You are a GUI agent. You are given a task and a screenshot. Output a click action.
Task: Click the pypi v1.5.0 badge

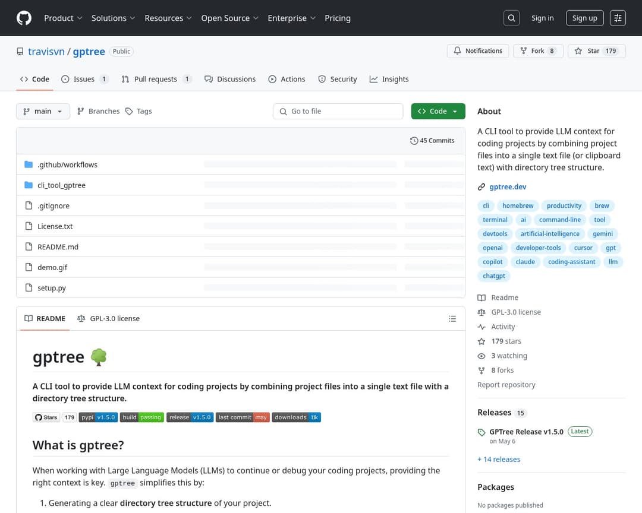coord(98,417)
